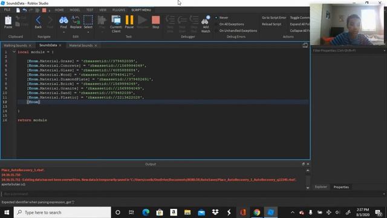Undock the Output panel

pos(303,164)
